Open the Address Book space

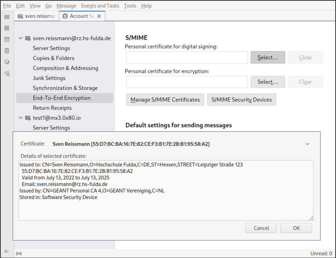click(7, 28)
